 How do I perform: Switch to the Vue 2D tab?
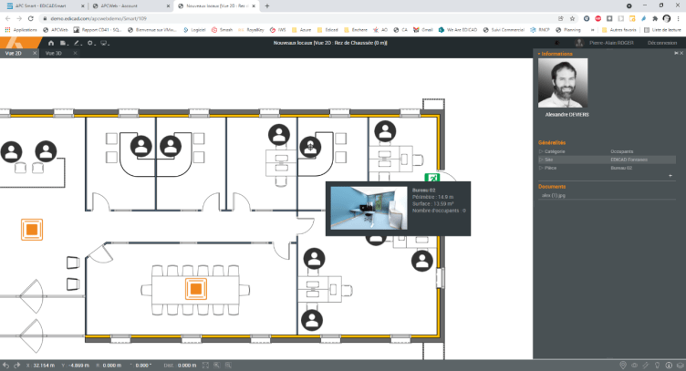(13, 53)
